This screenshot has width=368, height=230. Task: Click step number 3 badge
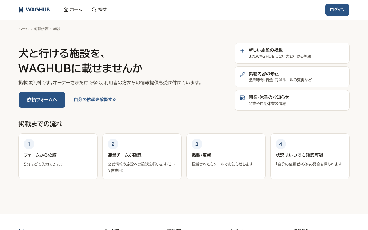[197, 144]
